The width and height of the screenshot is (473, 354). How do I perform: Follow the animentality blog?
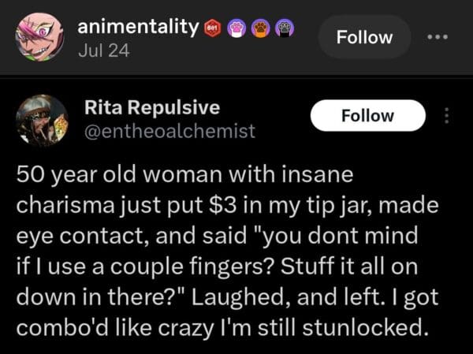click(x=363, y=37)
